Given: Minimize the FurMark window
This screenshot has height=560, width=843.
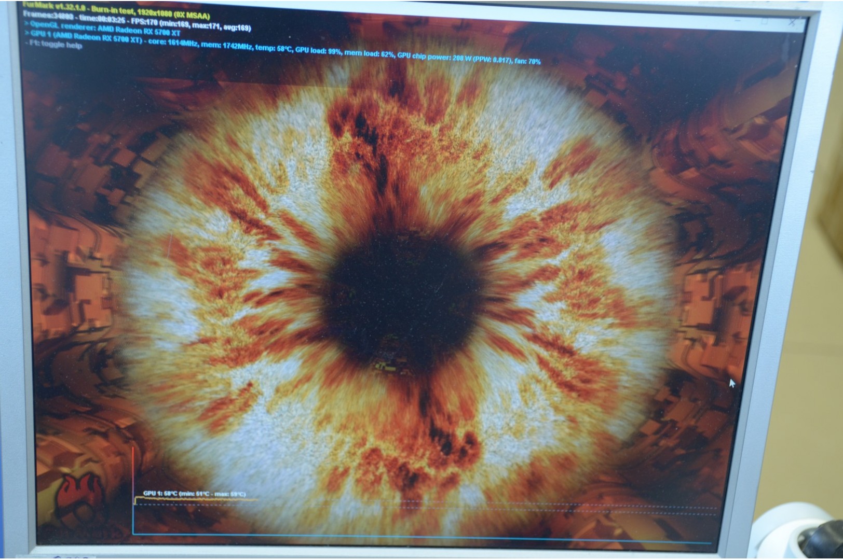Looking at the screenshot, I should 738,20.
